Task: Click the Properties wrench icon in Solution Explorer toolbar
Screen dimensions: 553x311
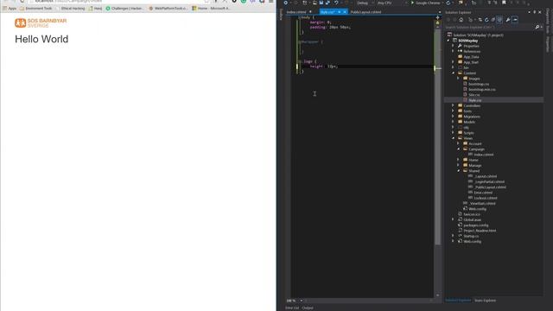Action: click(508, 20)
